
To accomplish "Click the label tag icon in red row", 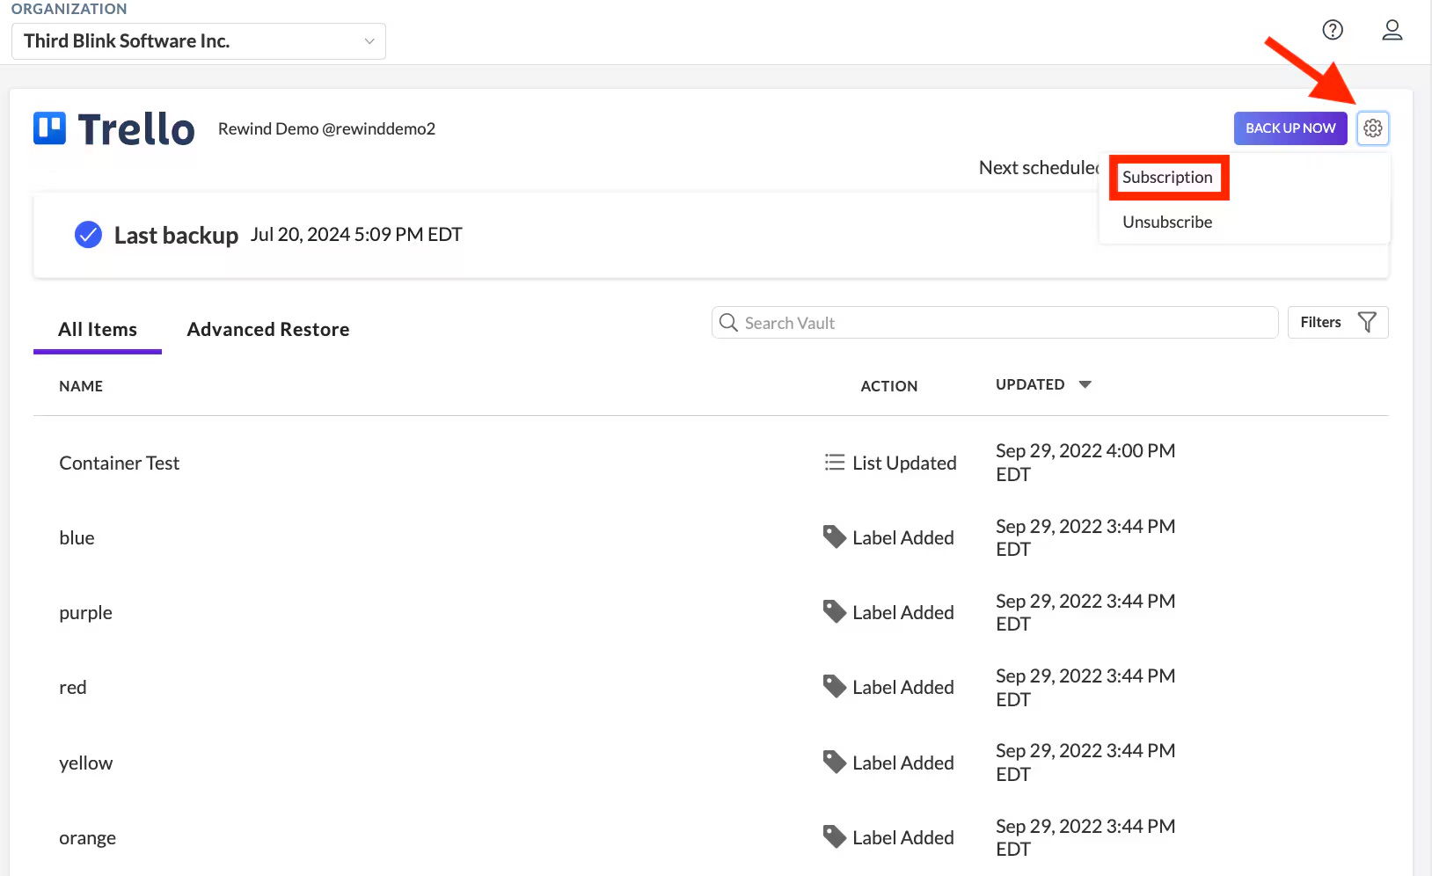I will (834, 686).
